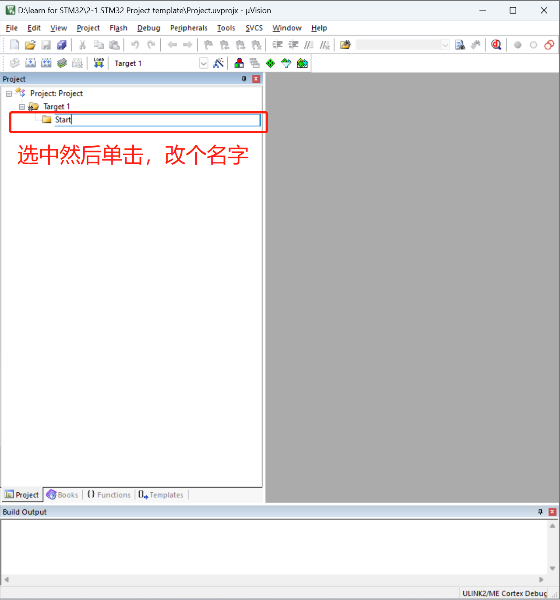The image size is (560, 600).
Task: Open the Target 1 selection dropdown
Action: point(204,63)
